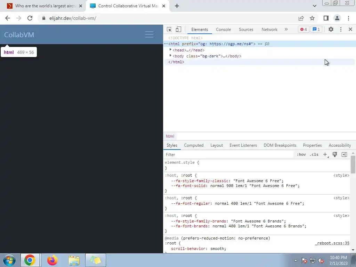356x267 pixels.
Task: Click the --fa-font-regular property
Action: point(190,203)
